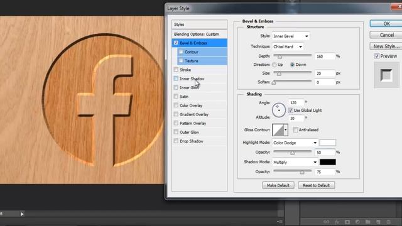The height and width of the screenshot is (226, 402).
Task: Click the Gloss Contour curve thumbnail
Action: point(278,130)
